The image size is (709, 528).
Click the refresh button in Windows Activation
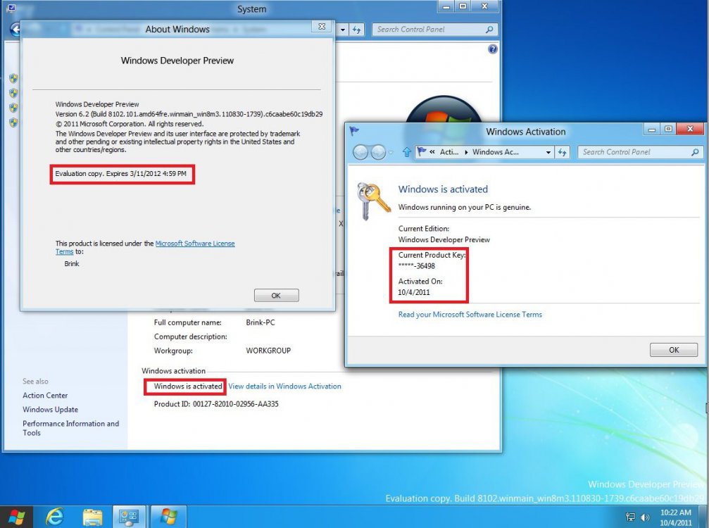[x=563, y=152]
